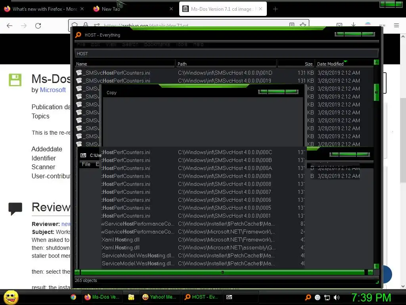Open Firefox application hamburger menu
This screenshot has height=305, width=406.
click(x=396, y=25)
